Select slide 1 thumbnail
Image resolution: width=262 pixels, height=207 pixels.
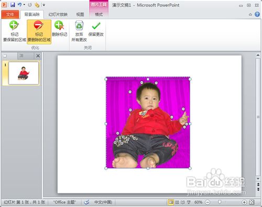point(24,73)
